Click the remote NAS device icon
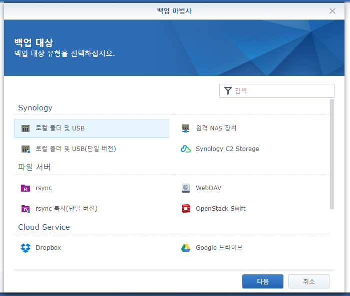This screenshot has width=350, height=296. click(186, 128)
